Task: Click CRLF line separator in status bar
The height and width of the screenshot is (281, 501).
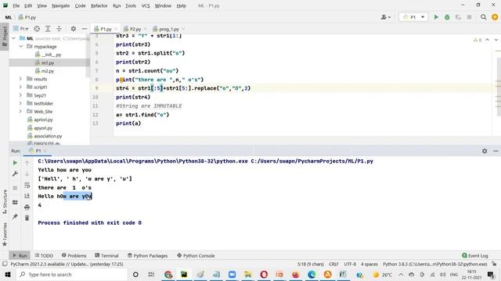Action: [333, 264]
